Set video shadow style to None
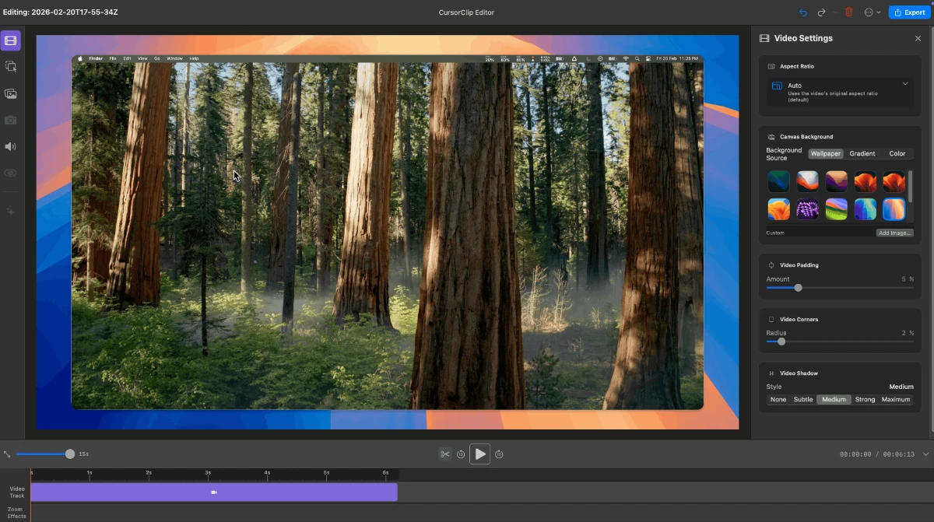Viewport: 934px width, 522px height. click(778, 400)
